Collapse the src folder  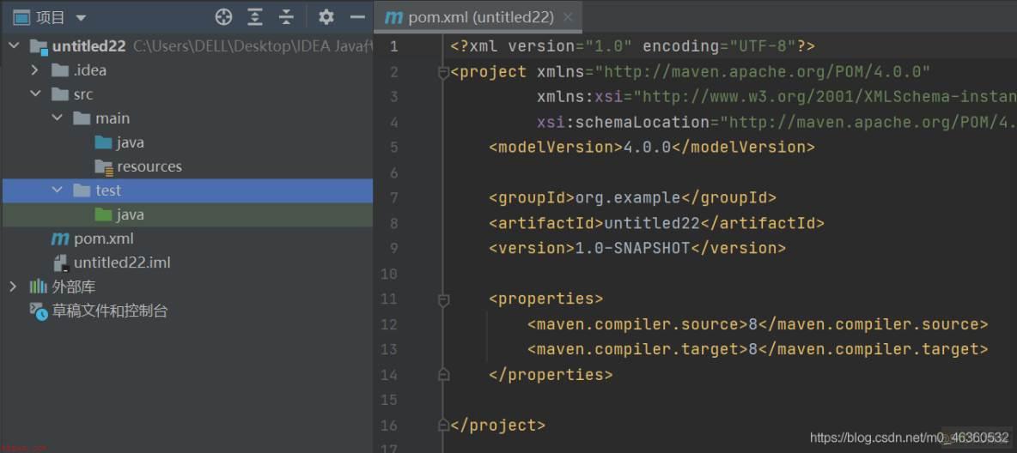coord(35,94)
